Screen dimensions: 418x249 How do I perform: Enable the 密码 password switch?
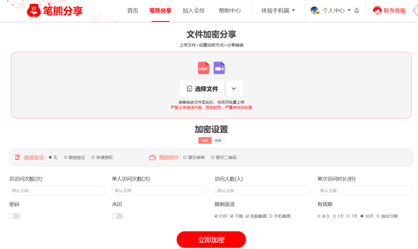click(15, 216)
